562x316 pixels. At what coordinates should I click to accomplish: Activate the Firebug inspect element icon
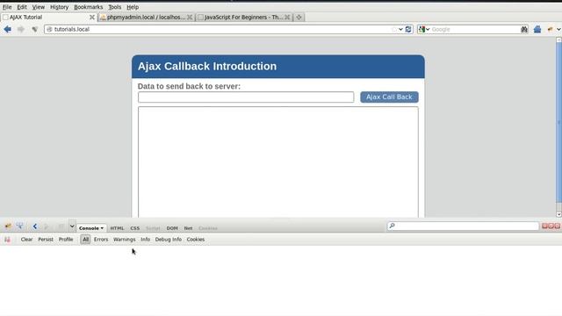(x=19, y=226)
